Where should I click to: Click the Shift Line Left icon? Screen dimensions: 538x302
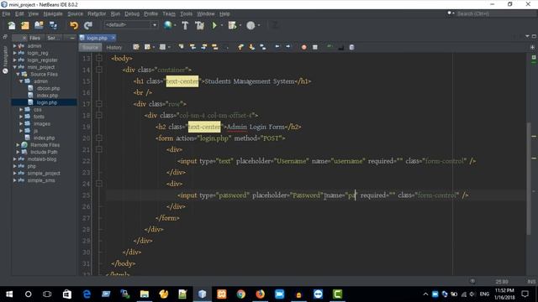click(x=277, y=47)
